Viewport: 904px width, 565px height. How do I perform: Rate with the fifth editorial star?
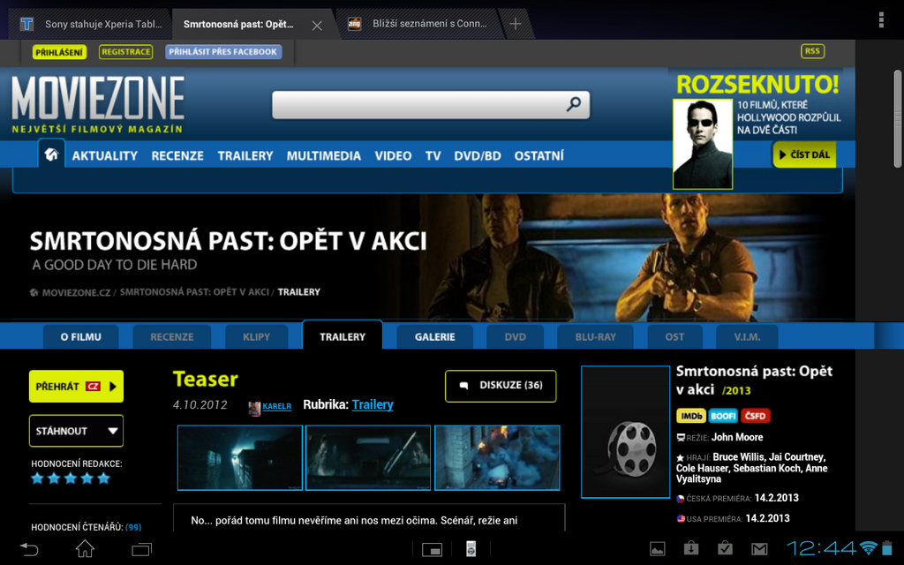[103, 478]
